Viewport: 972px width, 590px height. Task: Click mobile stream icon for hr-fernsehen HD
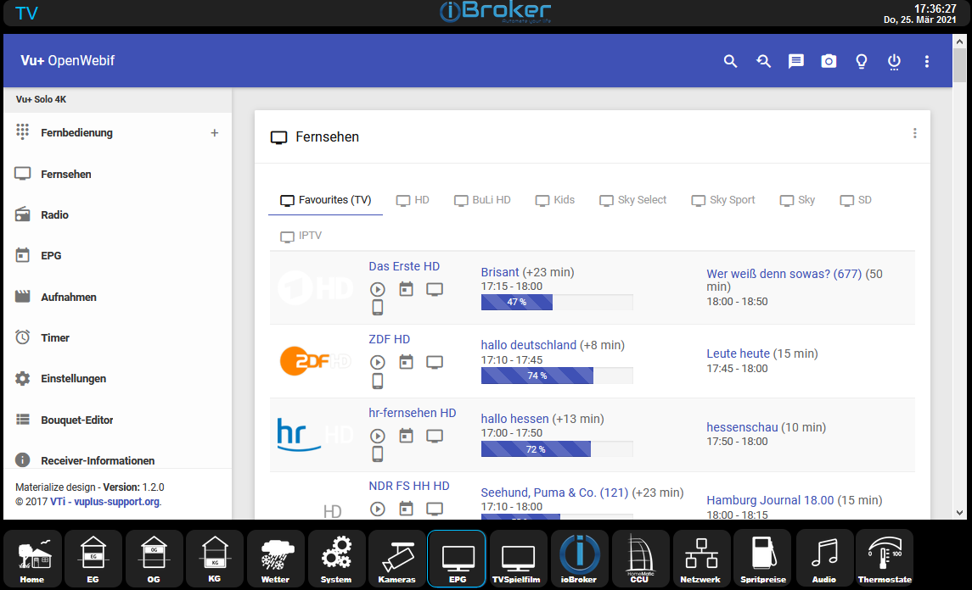[x=378, y=454]
